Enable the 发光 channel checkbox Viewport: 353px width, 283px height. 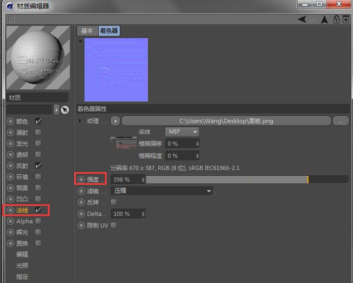click(x=39, y=143)
